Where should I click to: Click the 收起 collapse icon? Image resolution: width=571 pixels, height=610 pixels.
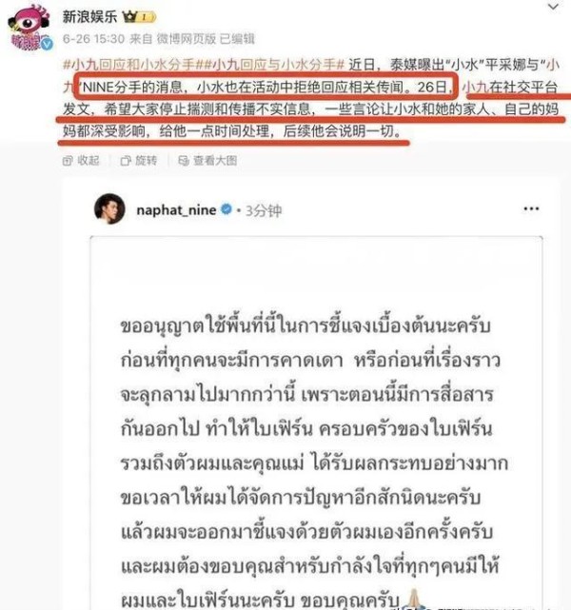(x=68, y=161)
